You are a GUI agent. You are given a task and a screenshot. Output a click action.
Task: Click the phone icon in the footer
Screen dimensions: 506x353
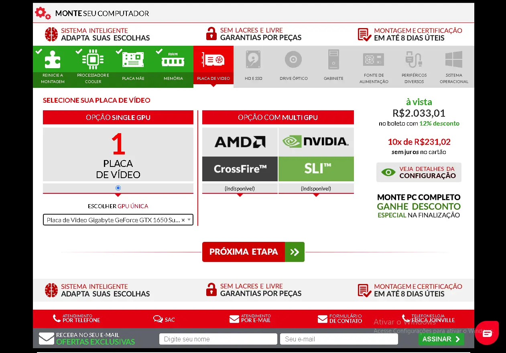(x=57, y=319)
